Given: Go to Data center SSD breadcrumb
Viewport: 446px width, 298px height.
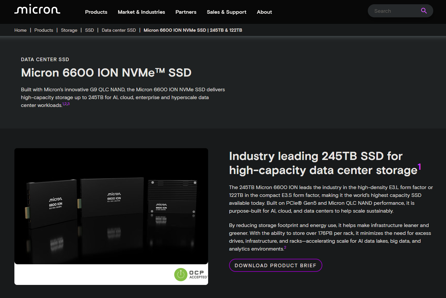Looking at the screenshot, I should (x=119, y=30).
